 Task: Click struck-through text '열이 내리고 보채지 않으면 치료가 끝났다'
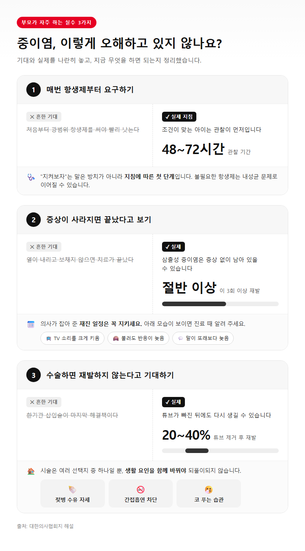[80, 260]
